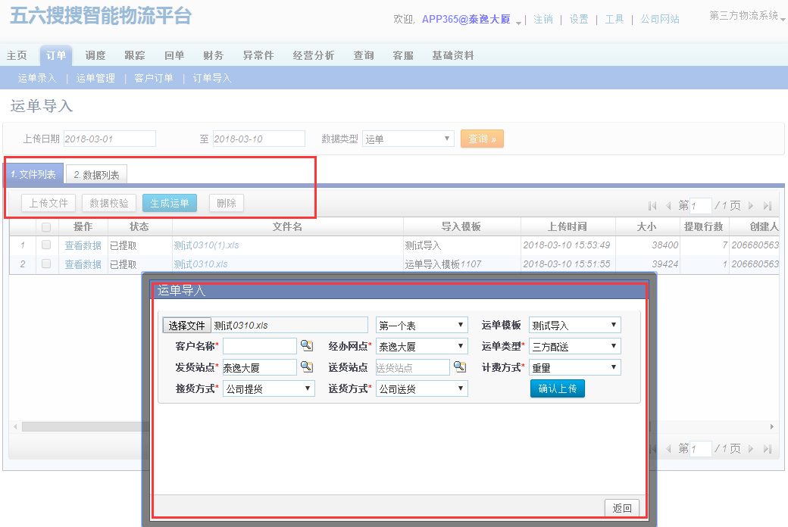Viewport: 788px width, 527px height.
Task: Click the 客户名称 input field
Action: [x=259, y=346]
